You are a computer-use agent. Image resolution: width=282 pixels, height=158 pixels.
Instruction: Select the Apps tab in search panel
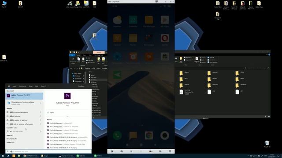[14, 86]
